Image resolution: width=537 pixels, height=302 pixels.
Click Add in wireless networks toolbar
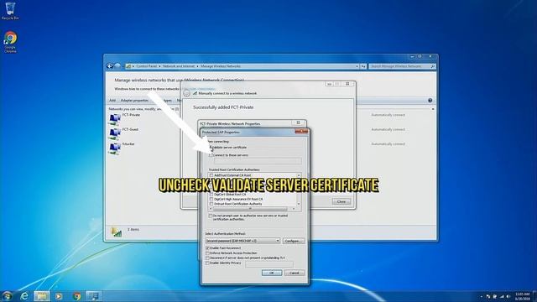click(112, 101)
